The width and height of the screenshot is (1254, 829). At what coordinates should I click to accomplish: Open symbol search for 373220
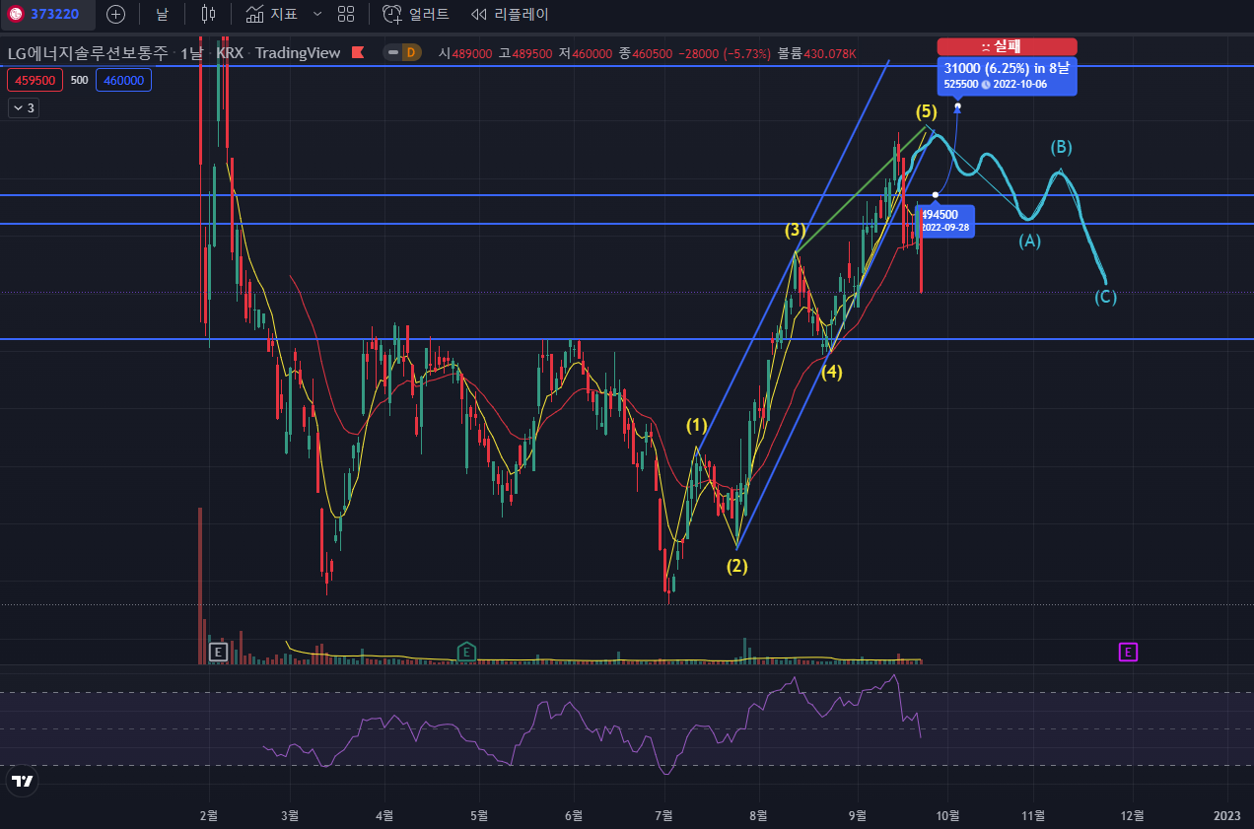[47, 14]
